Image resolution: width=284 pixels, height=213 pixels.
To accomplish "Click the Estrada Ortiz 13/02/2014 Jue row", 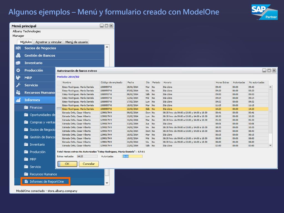I will click(163, 124).
